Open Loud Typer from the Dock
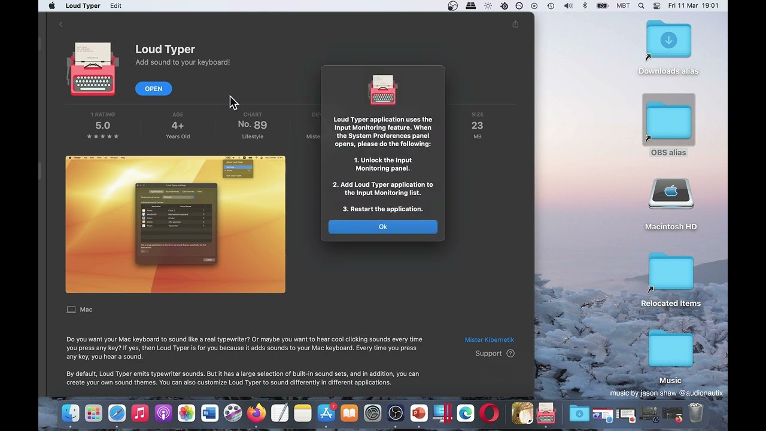 coord(546,413)
